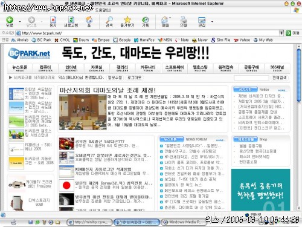The height and width of the screenshot is (227, 302).
Task: Open the HanaFos links bar bookmark
Action: pyautogui.click(x=144, y=40)
